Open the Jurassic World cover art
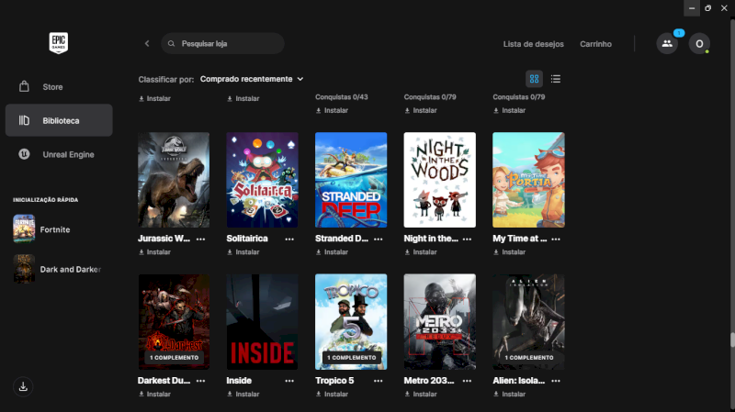 [x=174, y=180]
